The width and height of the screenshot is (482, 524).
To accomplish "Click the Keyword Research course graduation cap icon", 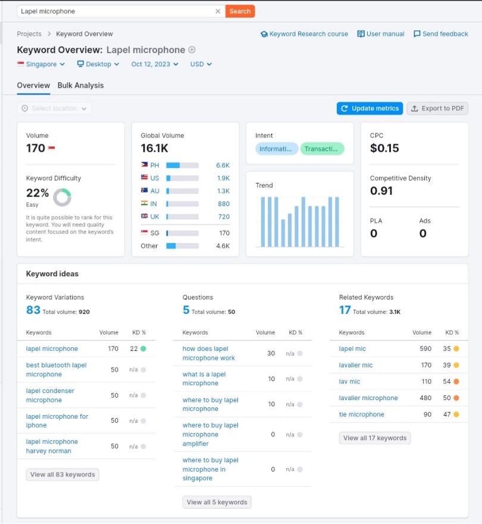I will [x=264, y=34].
